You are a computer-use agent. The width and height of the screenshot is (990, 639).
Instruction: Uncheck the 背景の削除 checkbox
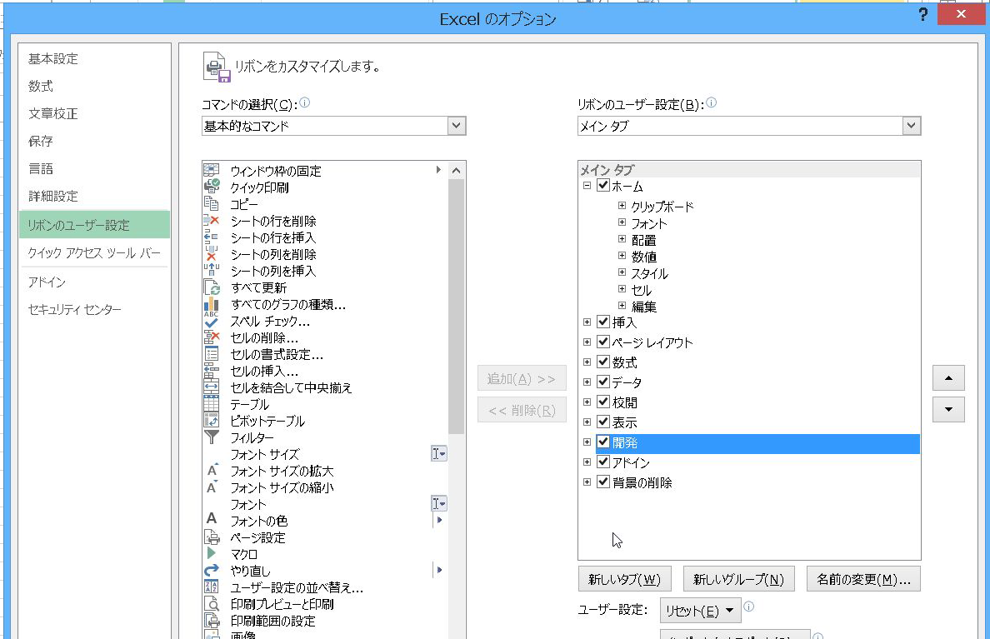(603, 482)
